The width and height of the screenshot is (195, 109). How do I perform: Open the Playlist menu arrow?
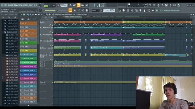[x=21, y=15]
